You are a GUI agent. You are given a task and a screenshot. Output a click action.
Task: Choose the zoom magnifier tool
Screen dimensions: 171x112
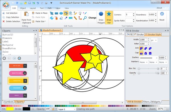click(x=85, y=18)
